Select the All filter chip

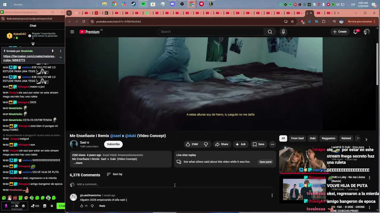coord(283,138)
